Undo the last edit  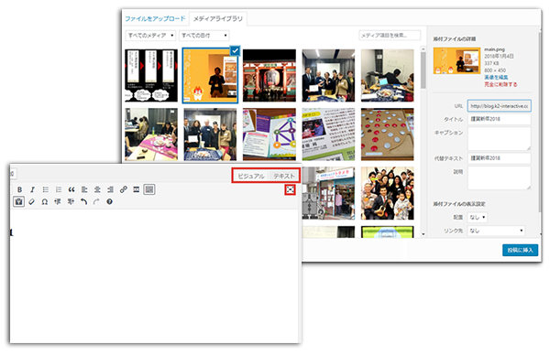[x=83, y=201]
